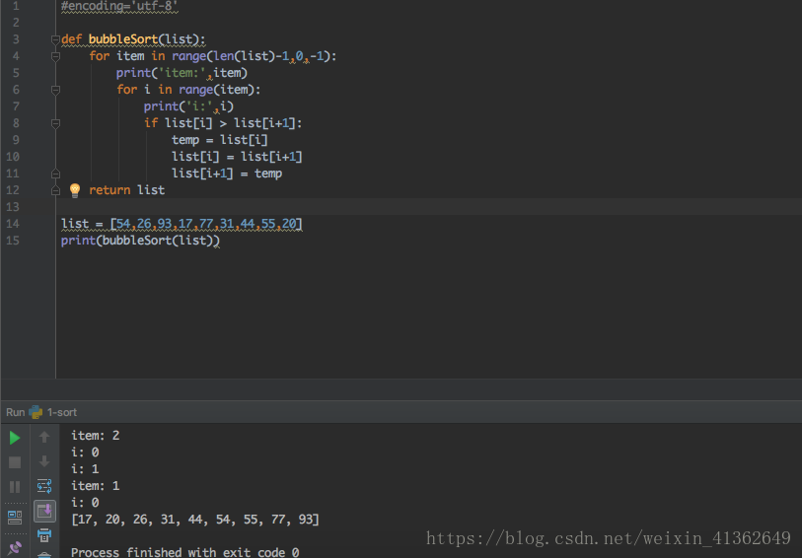Collapse the 'for item in range' fold marker

click(55, 57)
